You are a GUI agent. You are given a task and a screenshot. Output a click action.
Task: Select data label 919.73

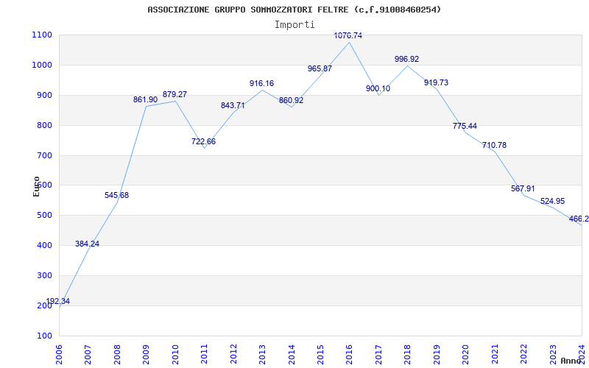point(436,83)
